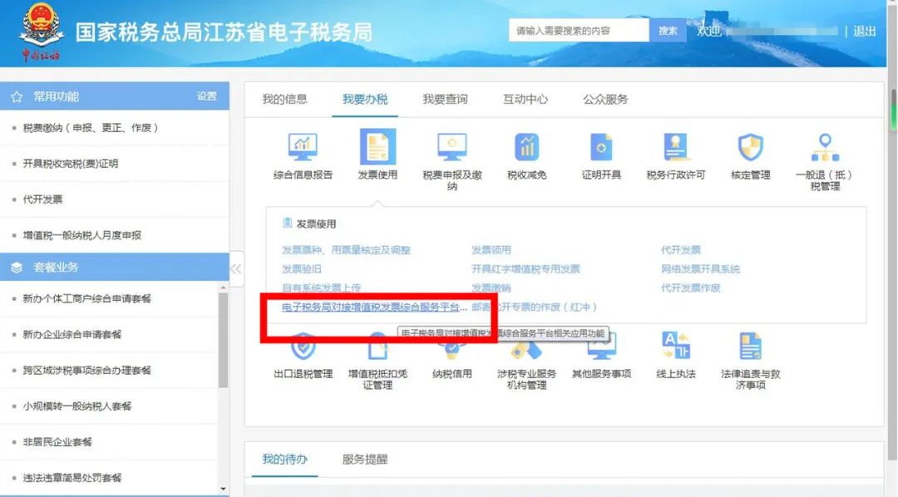Open the 网络发票开具系统 link
The width and height of the screenshot is (898, 497).
pos(700,269)
